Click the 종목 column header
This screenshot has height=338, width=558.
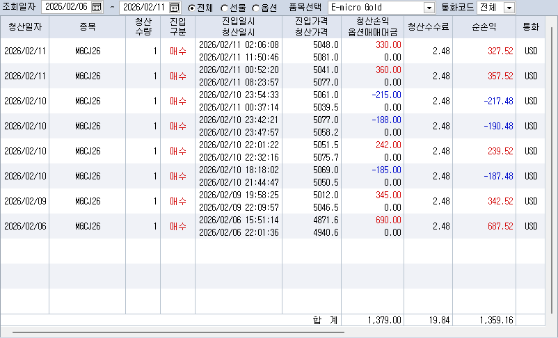point(88,26)
